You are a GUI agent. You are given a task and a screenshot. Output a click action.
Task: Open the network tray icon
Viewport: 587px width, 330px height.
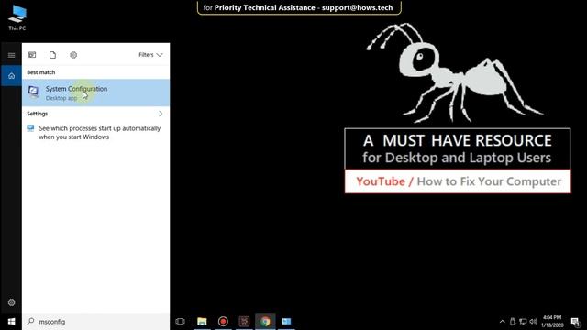click(523, 322)
